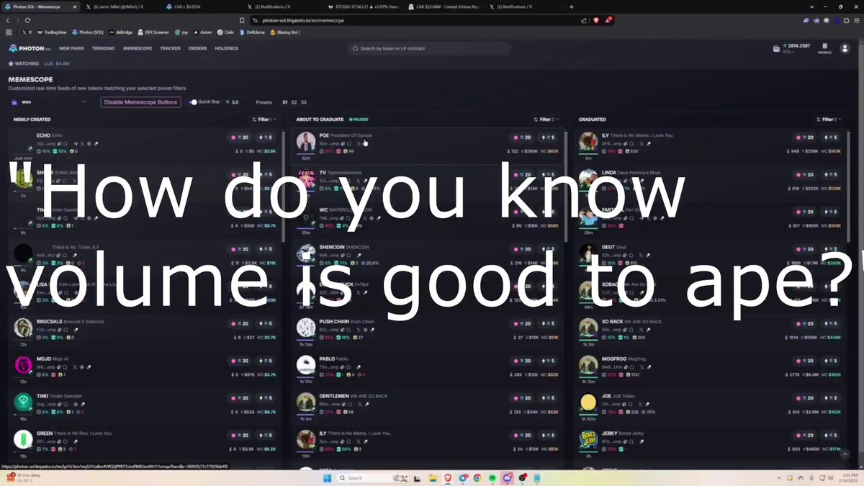
Task: Select MEMESCOPE in the top navigation
Action: coord(138,48)
